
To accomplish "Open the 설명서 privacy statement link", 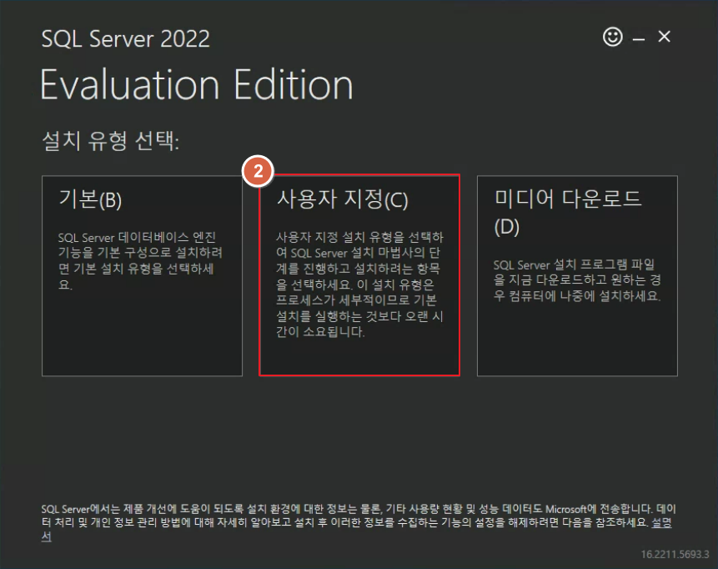I will (661, 522).
